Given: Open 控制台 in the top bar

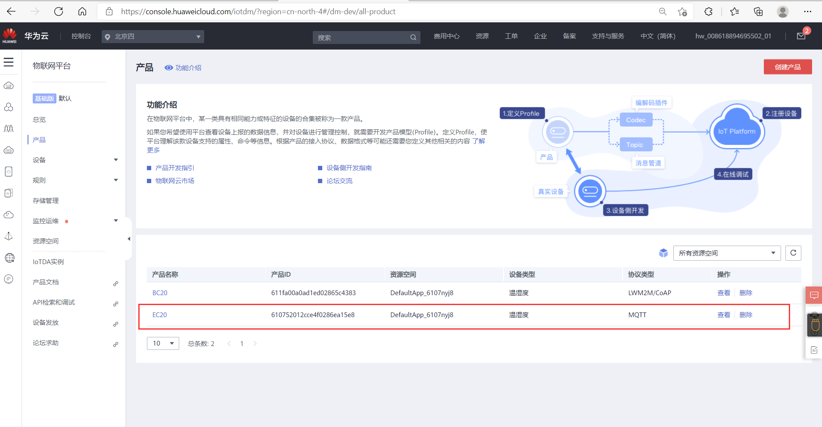Looking at the screenshot, I should point(81,36).
